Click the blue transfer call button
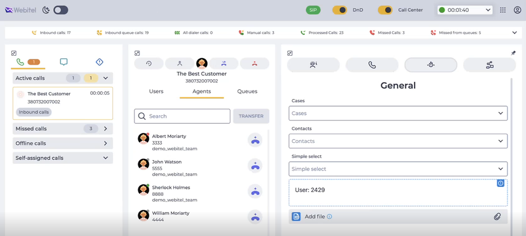This screenshot has height=236, width=526. coord(224,64)
